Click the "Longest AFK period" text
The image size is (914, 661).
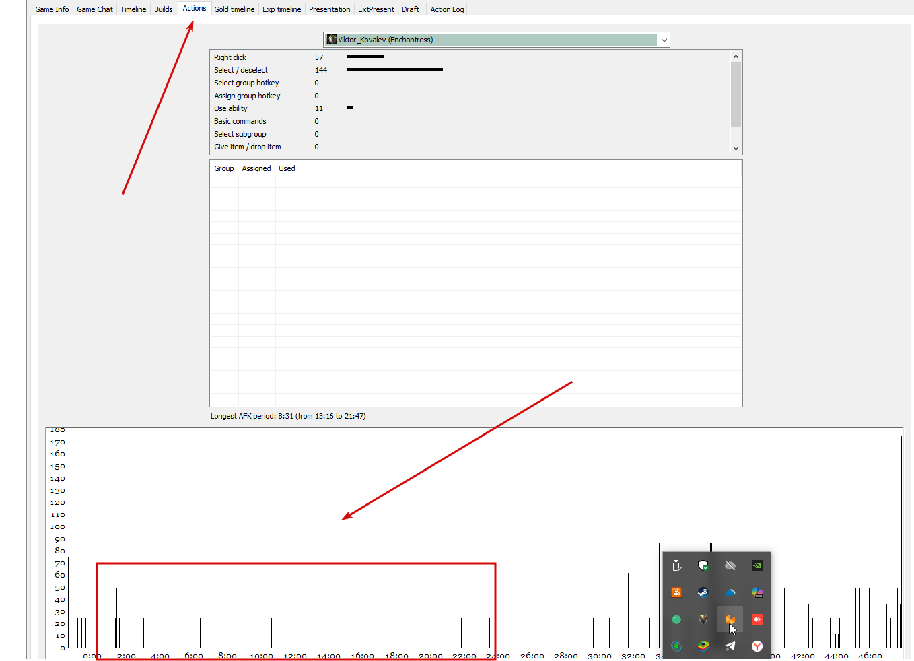pyautogui.click(x=288, y=416)
